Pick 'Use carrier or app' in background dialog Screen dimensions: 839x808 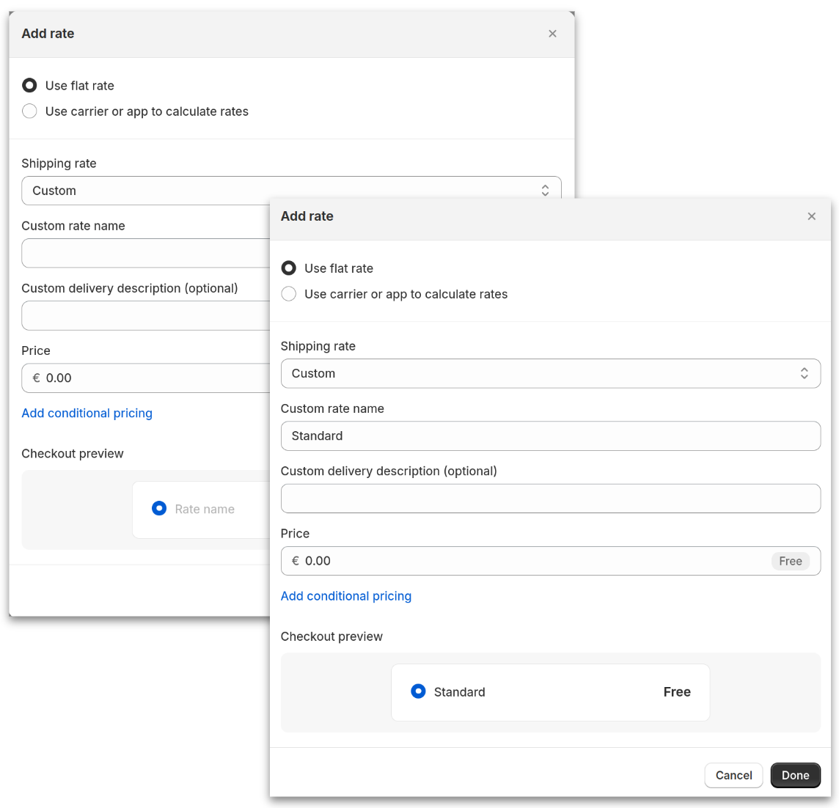pyautogui.click(x=29, y=111)
